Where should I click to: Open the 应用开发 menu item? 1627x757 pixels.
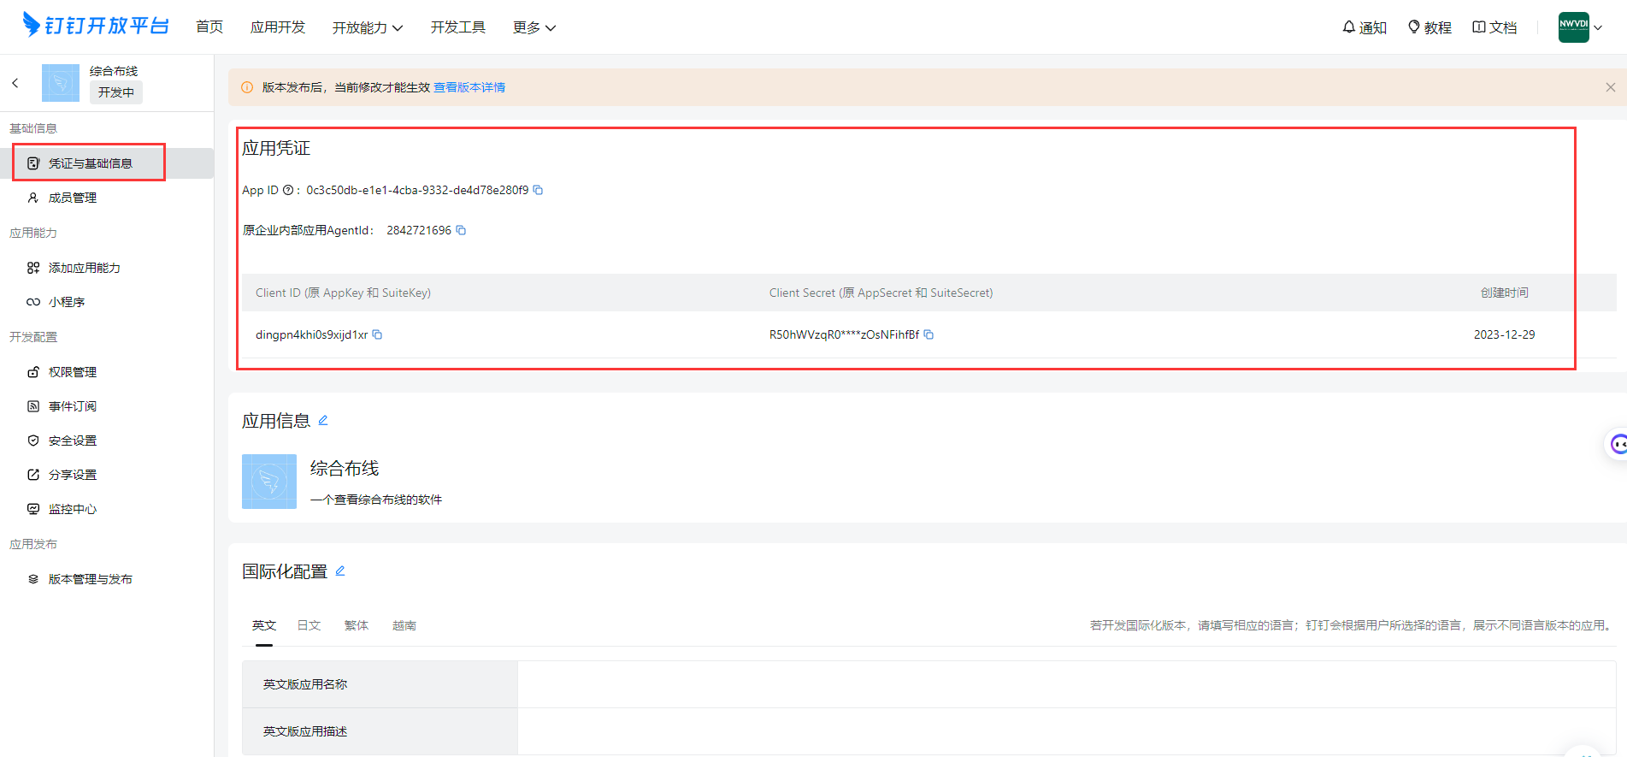pyautogui.click(x=278, y=27)
